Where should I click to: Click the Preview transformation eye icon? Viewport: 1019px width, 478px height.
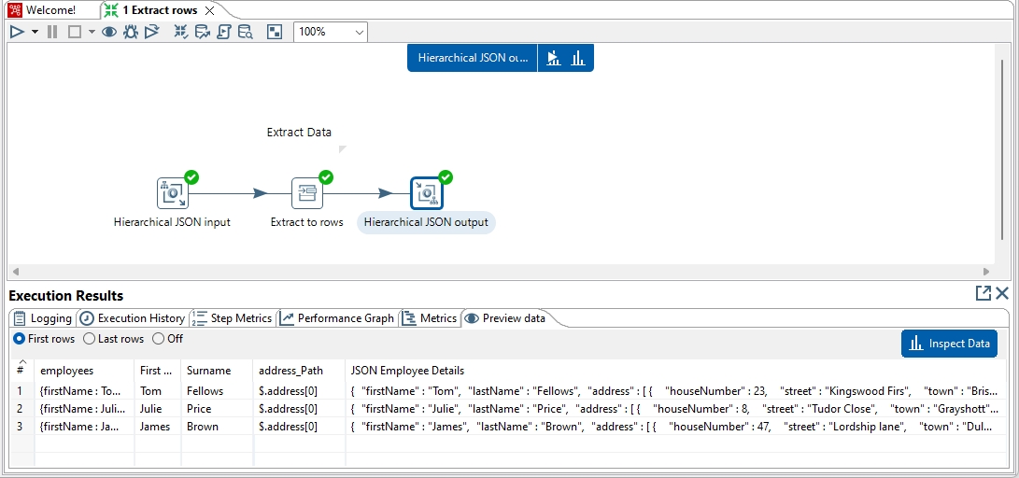coord(109,32)
